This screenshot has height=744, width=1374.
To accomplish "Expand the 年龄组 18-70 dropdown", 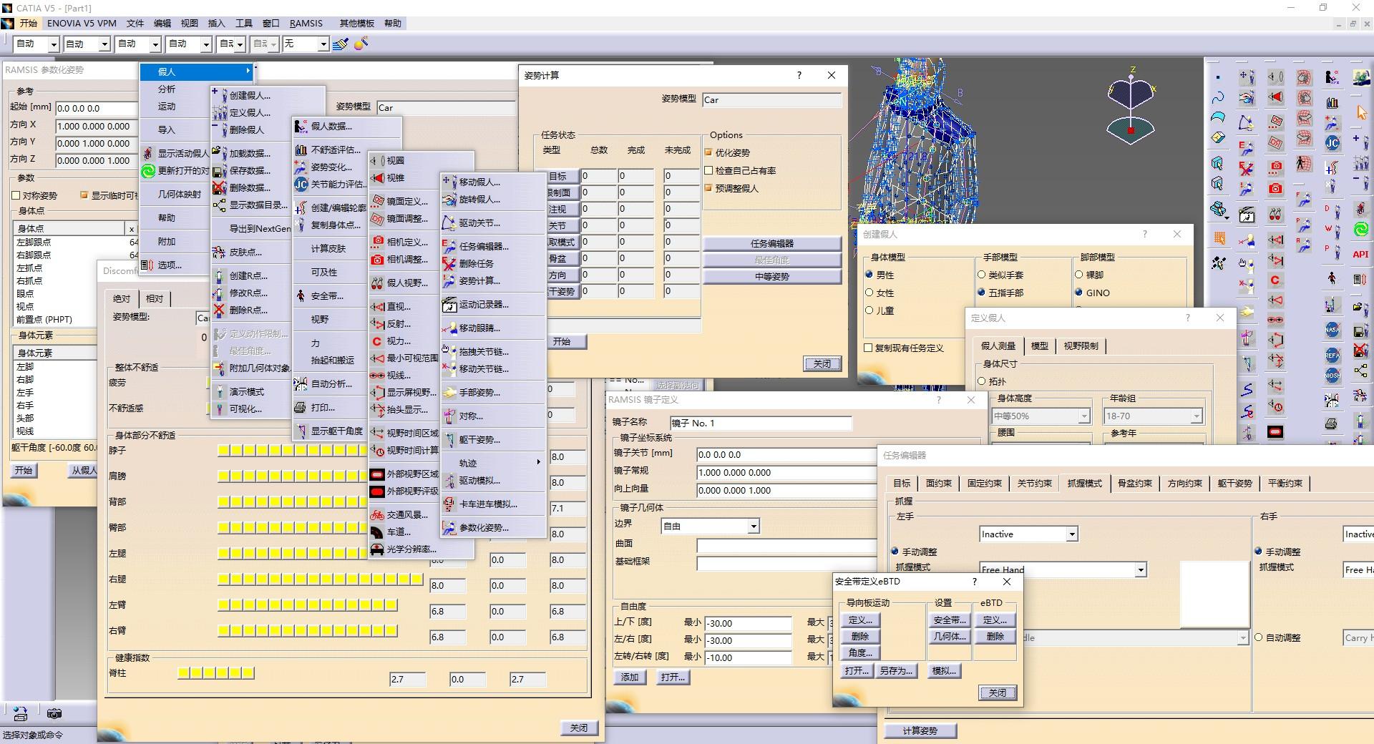I will [x=1153, y=416].
